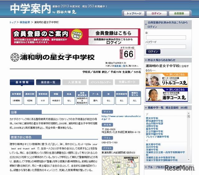Select the 入試情報 tab

(75, 82)
